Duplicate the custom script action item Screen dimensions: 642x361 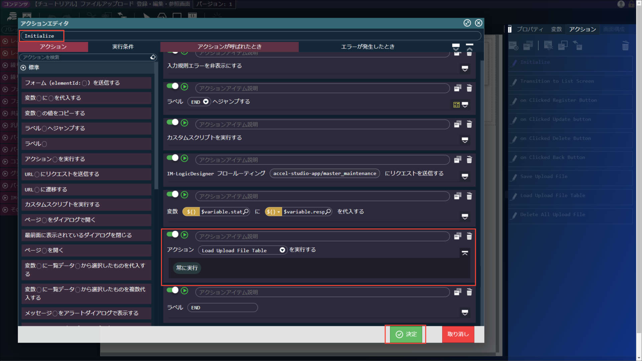457,124
